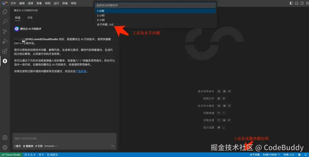Open the 运行 menu
The height and width of the screenshot is (157, 309).
[56, 3]
